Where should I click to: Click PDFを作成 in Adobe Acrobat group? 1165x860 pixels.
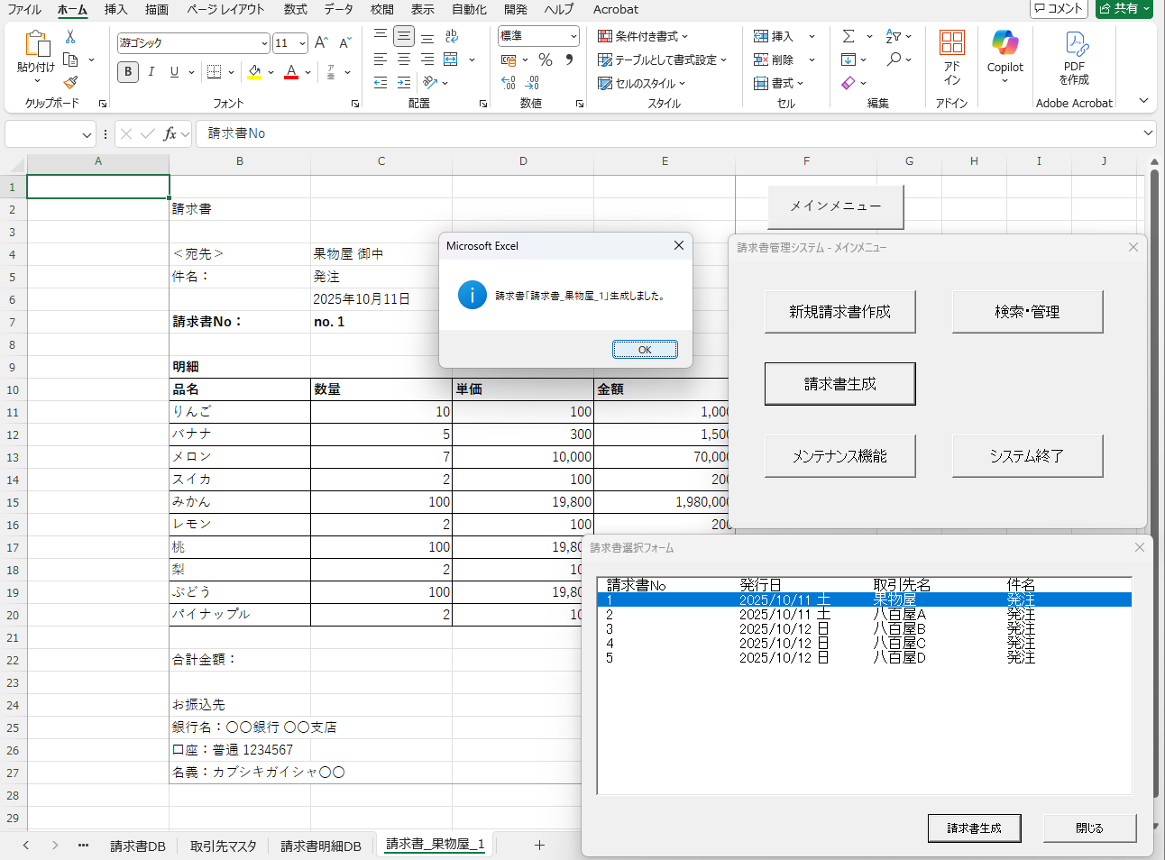(1073, 54)
